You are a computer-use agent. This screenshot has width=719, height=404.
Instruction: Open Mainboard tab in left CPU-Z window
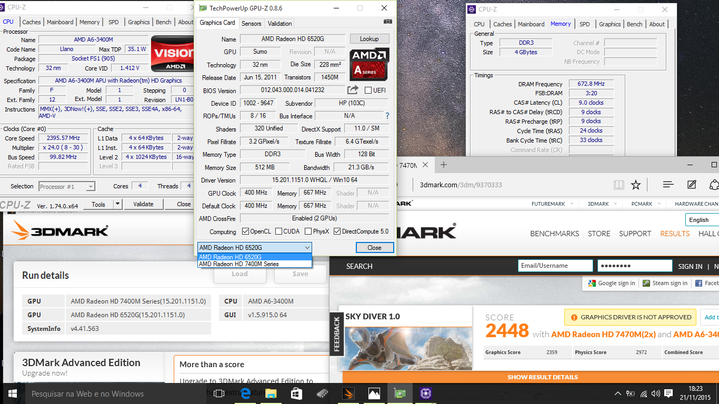[x=60, y=22]
